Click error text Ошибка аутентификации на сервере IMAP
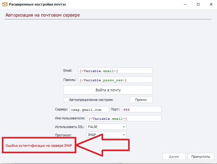The height and width of the screenshot is (164, 217). [39, 146]
